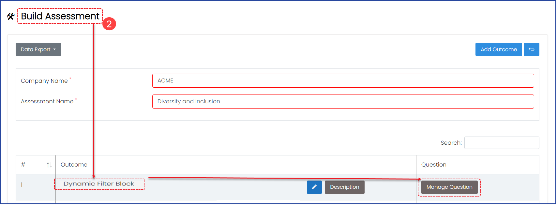
Task: Click the Dynamic Filter Block outcome name
Action: [x=99, y=184]
